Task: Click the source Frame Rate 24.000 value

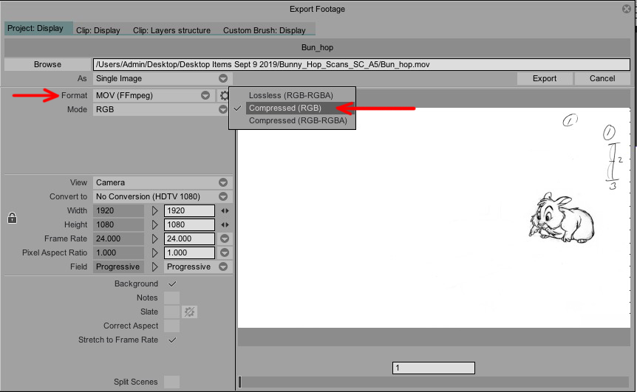Action: (x=118, y=238)
